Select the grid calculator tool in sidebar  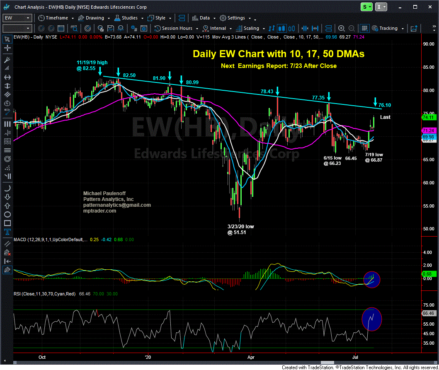click(7, 142)
